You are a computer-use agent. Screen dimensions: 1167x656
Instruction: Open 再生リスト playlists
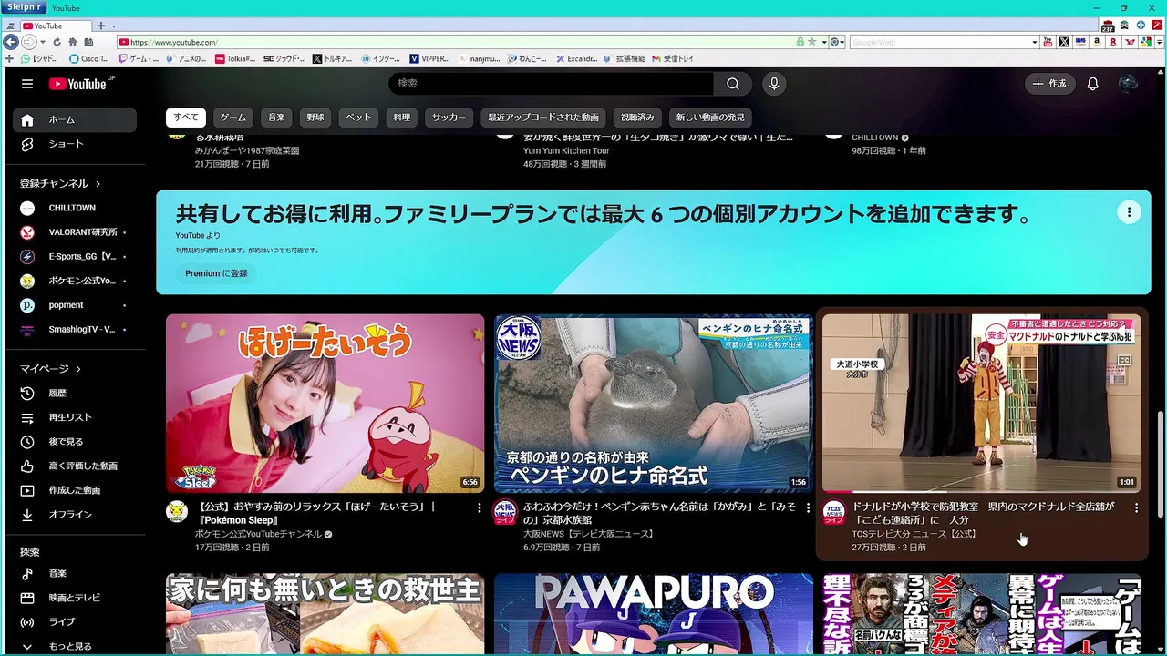coord(75,417)
